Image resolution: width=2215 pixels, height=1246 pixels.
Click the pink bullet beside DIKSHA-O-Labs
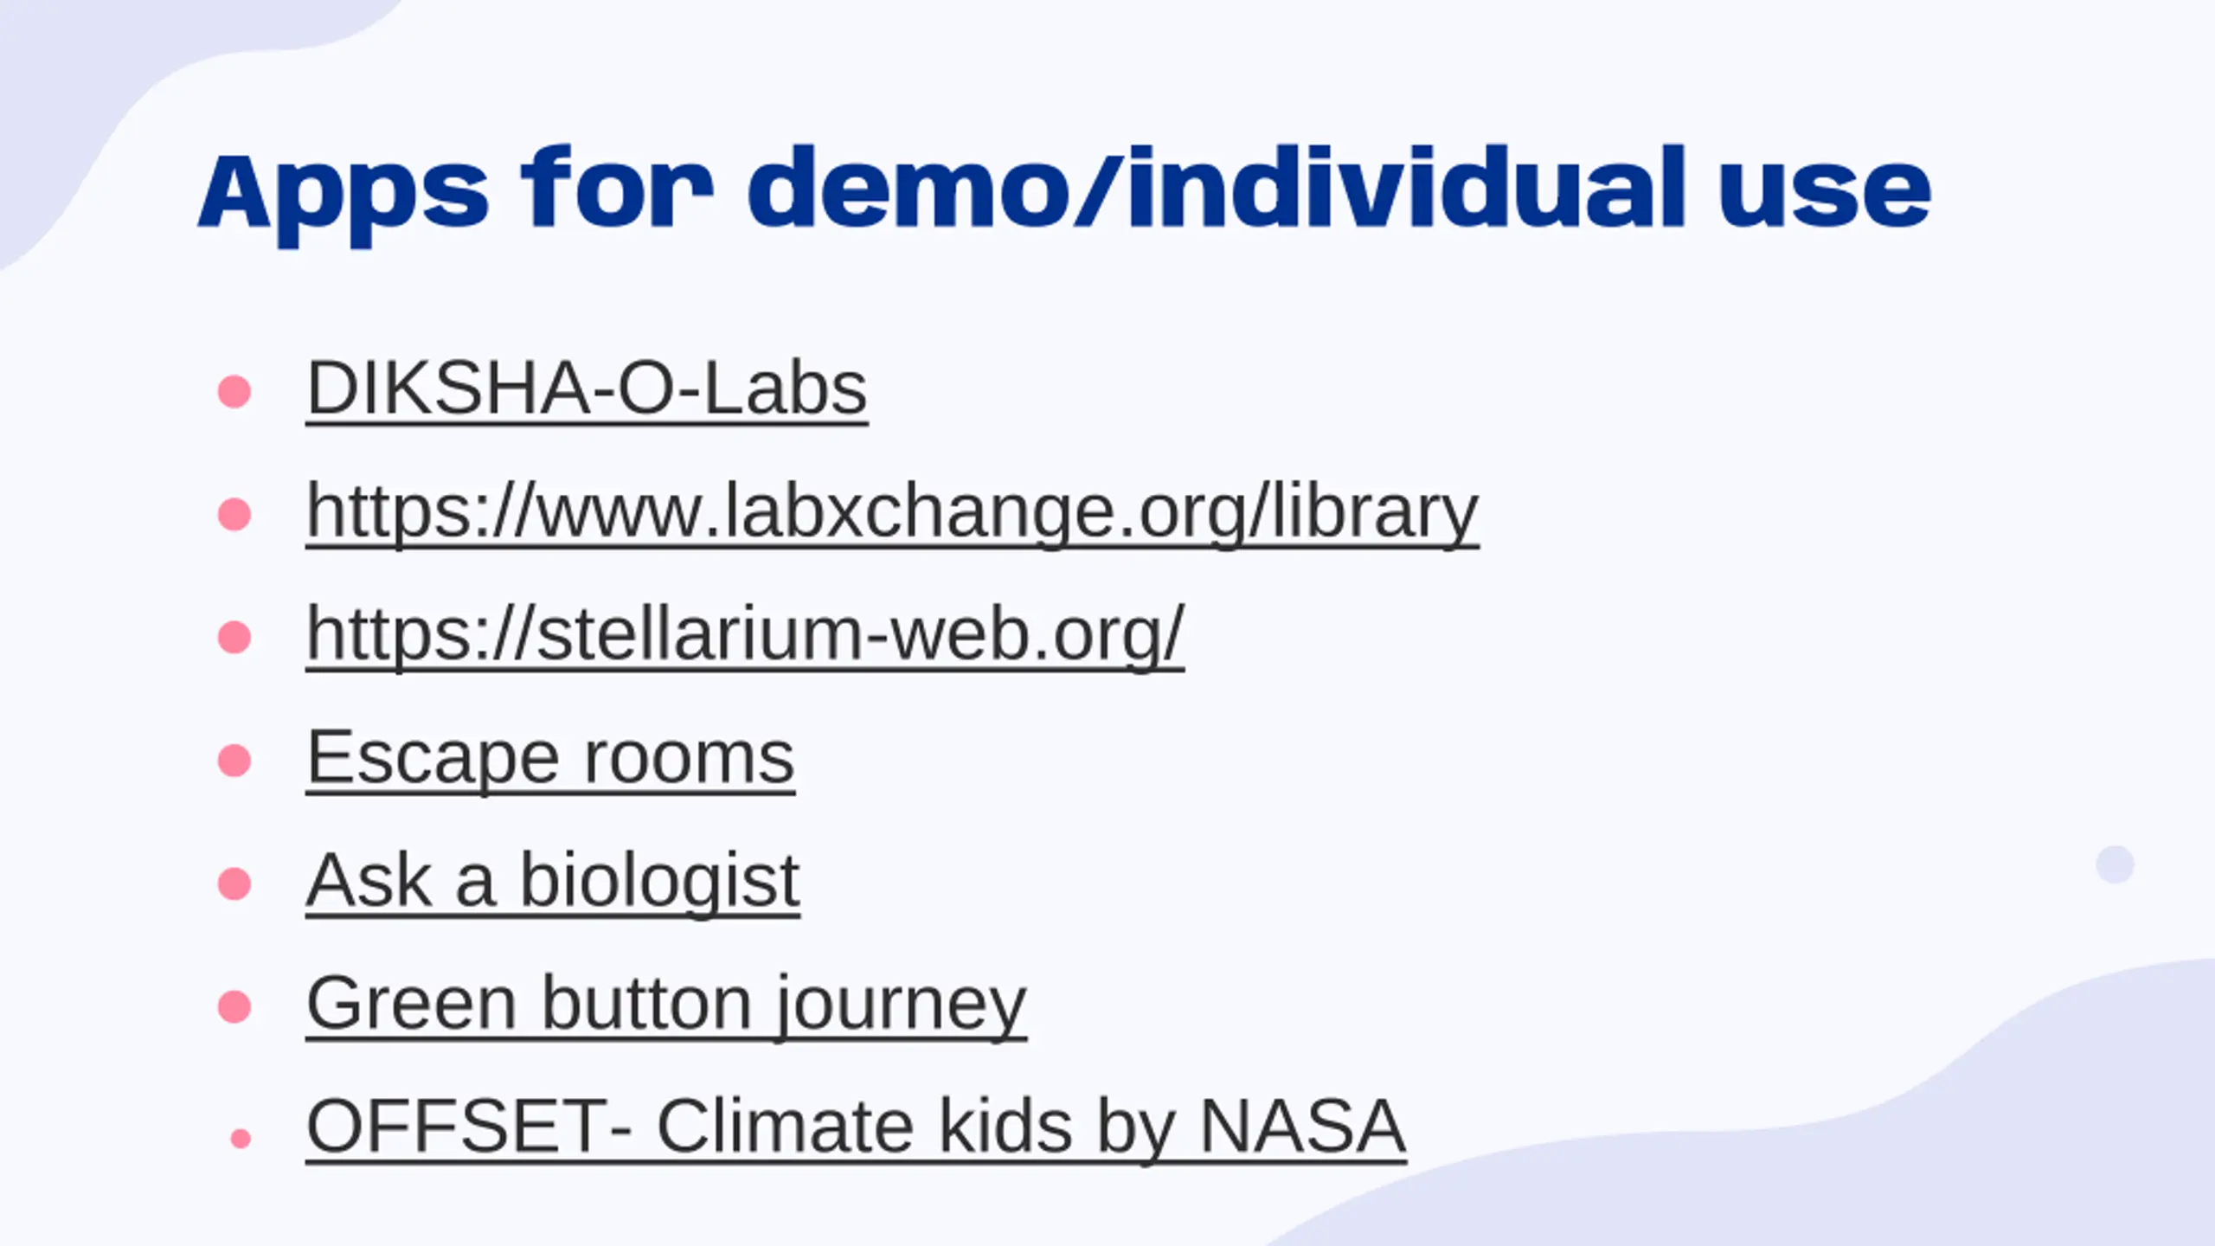pyautogui.click(x=234, y=391)
